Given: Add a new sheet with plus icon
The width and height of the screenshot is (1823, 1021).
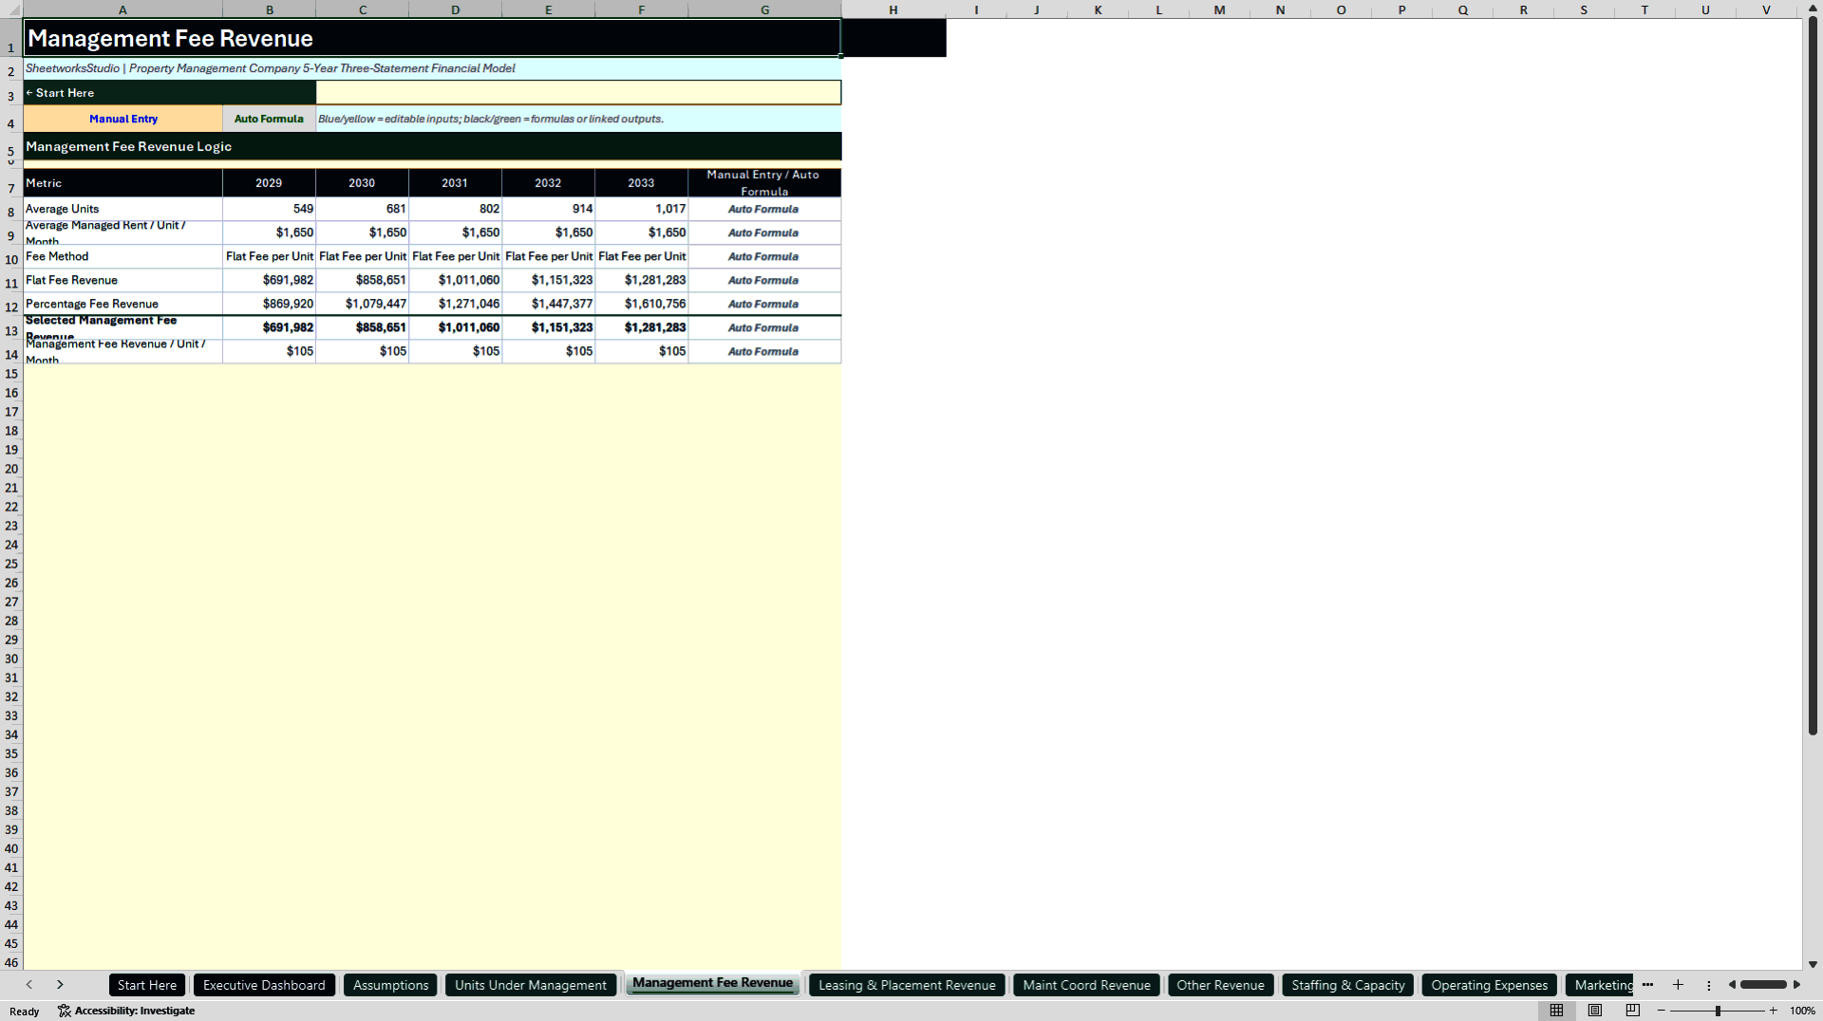Looking at the screenshot, I should pyautogui.click(x=1678, y=985).
